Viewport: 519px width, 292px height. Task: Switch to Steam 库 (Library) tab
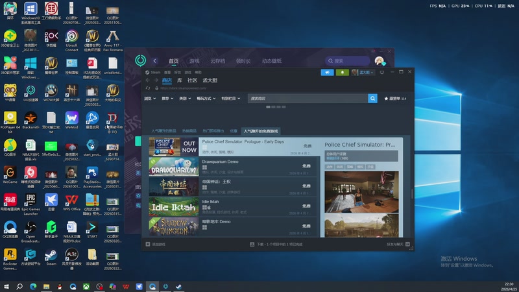[180, 80]
